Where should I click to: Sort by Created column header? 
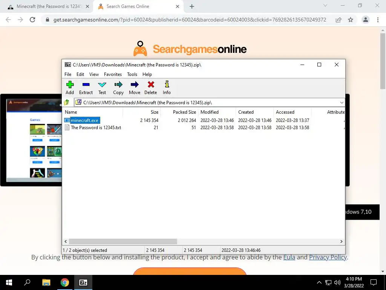pos(254,112)
